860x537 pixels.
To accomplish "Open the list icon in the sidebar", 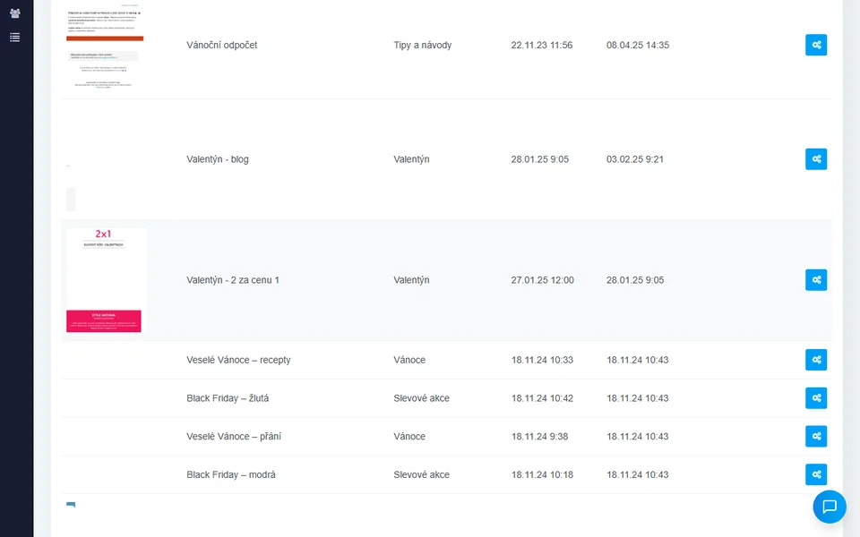I will pyautogui.click(x=14, y=38).
